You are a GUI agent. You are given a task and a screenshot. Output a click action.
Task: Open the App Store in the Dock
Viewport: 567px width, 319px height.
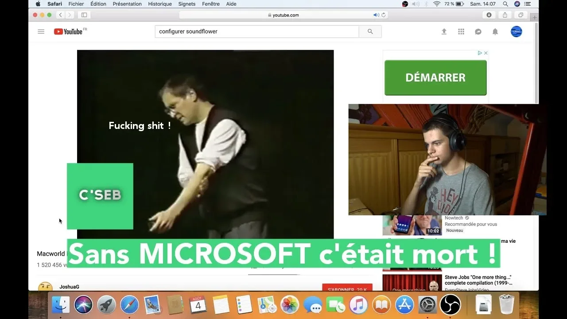[x=404, y=304]
